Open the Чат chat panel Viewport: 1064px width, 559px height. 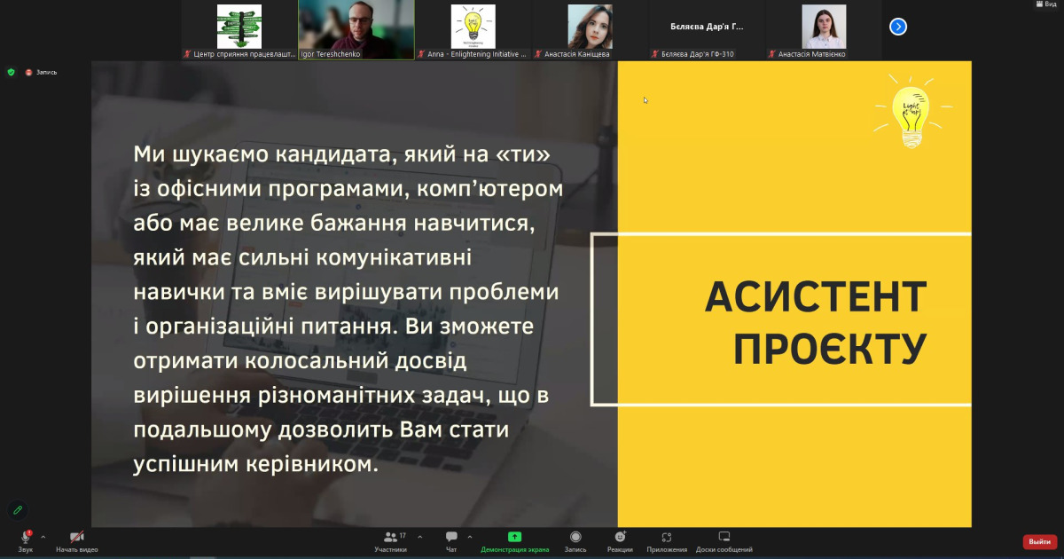click(x=451, y=539)
